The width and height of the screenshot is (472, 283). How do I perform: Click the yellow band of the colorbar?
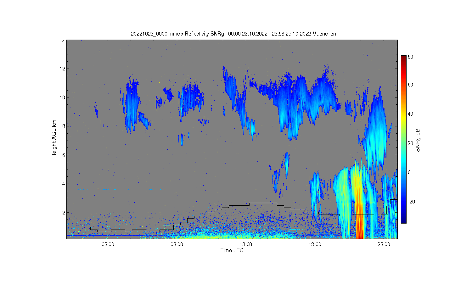pyautogui.click(x=404, y=118)
